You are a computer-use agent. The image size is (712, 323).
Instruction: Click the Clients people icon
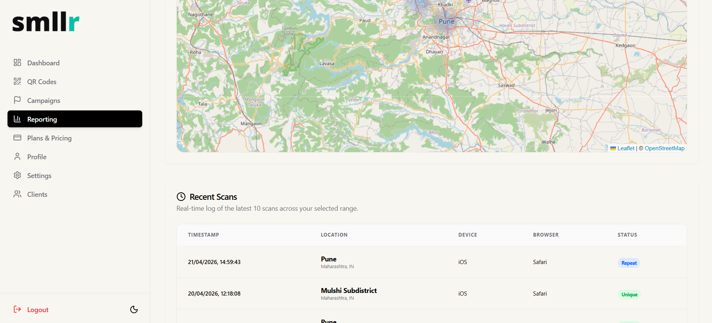(x=17, y=194)
